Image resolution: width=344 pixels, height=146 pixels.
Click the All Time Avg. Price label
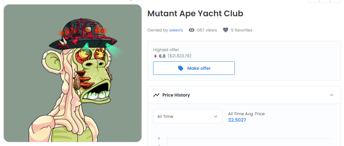246,114
